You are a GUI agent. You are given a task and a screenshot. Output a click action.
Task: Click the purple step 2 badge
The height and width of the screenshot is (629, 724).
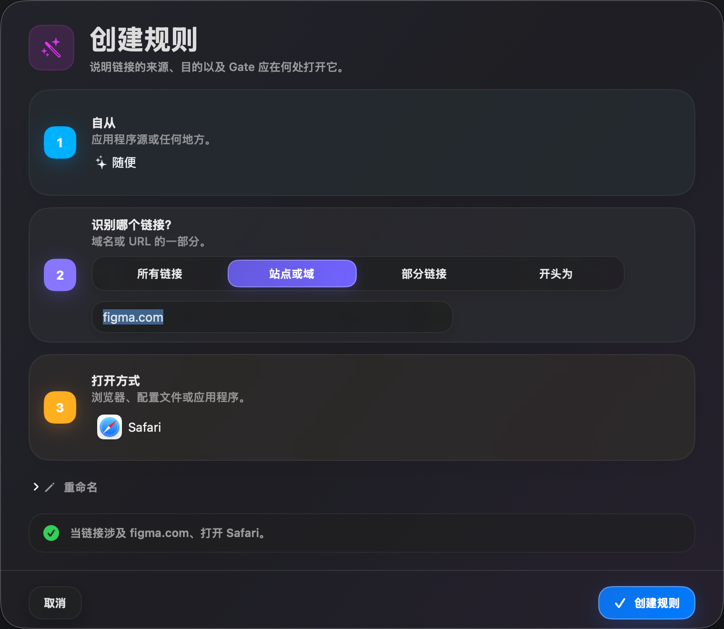click(60, 275)
